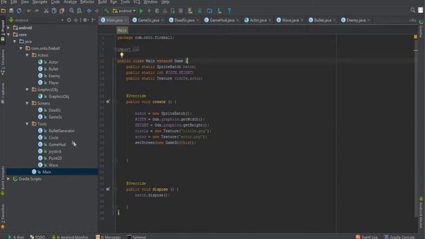
Task: Click the Paste toolbar icon
Action: coord(62,11)
